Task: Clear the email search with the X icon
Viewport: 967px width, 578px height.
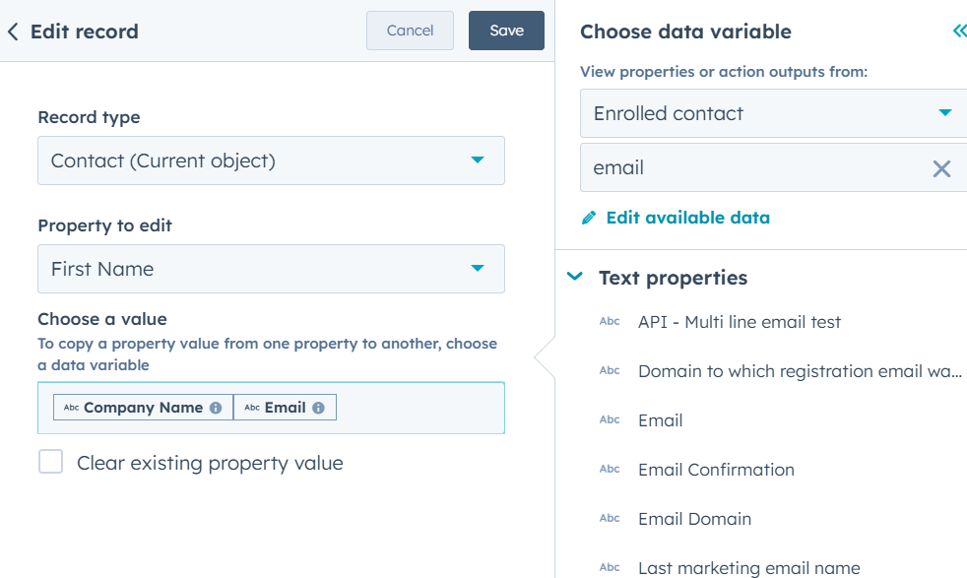Action: (942, 167)
